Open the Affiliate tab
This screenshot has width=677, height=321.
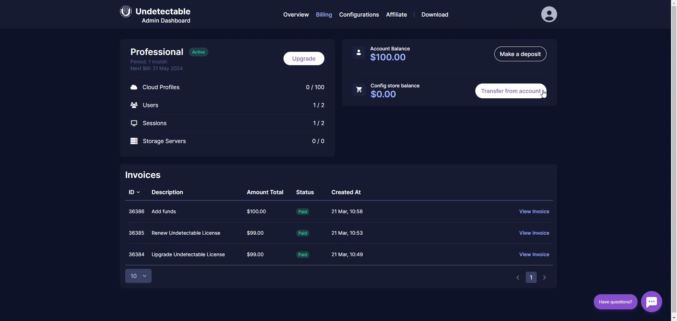[396, 14]
